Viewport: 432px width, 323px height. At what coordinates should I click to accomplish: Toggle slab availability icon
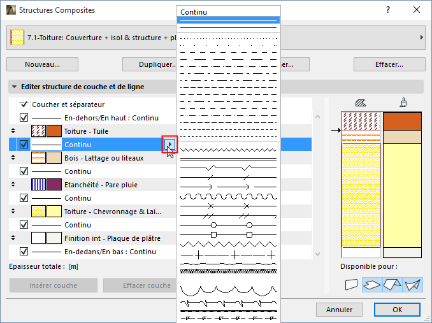372,284
